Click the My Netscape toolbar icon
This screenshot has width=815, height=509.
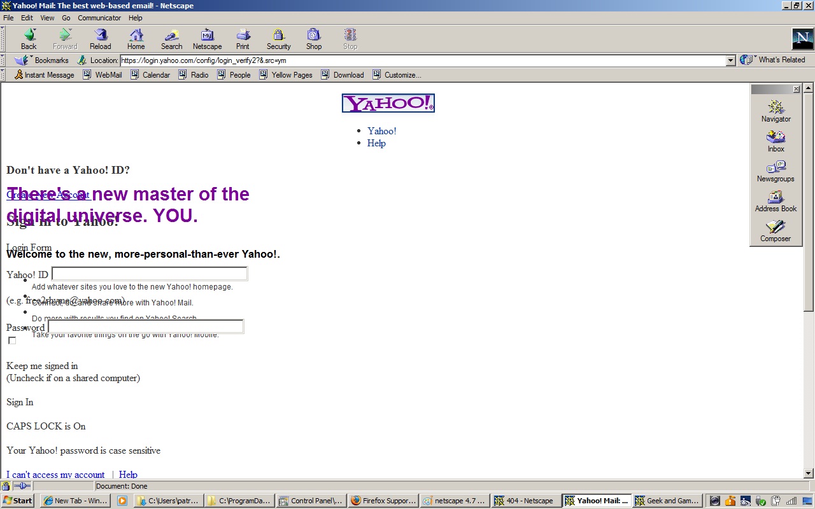pyautogui.click(x=208, y=39)
